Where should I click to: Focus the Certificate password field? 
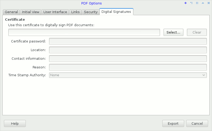[128, 41]
